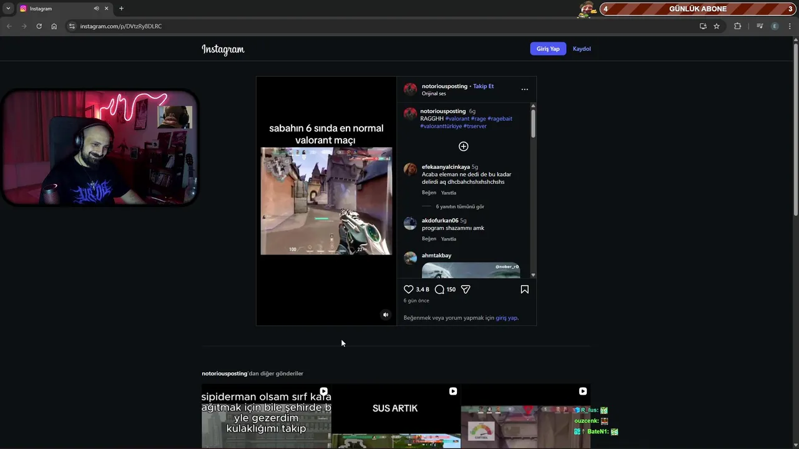799x449 pixels.
Task: Click Giriş Yap login button
Action: [548, 49]
